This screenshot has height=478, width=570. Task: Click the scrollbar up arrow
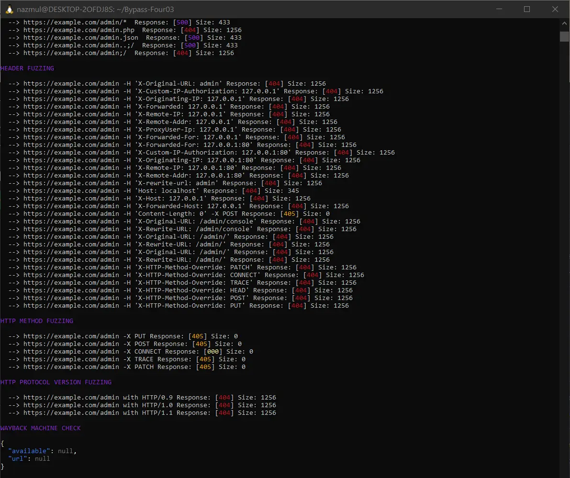pyautogui.click(x=564, y=23)
